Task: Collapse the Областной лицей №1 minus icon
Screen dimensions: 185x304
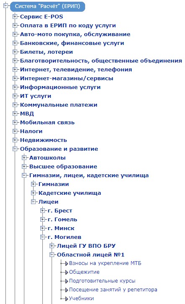Action: point(52,254)
